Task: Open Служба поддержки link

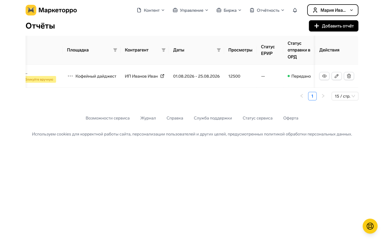Action: (213, 118)
